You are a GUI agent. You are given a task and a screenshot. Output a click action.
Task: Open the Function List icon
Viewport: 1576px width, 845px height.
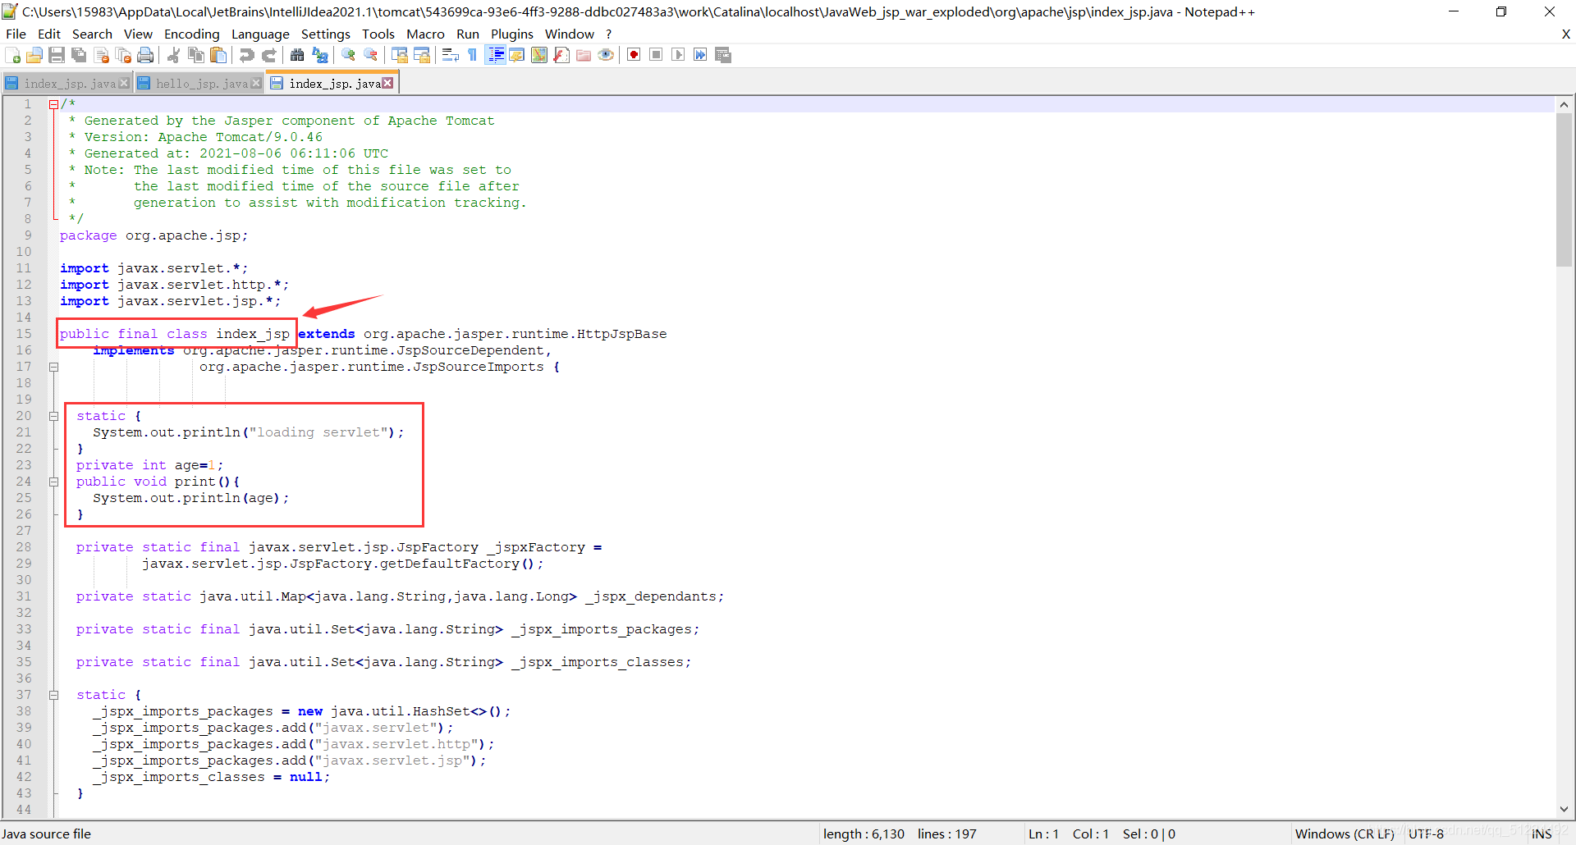point(561,55)
